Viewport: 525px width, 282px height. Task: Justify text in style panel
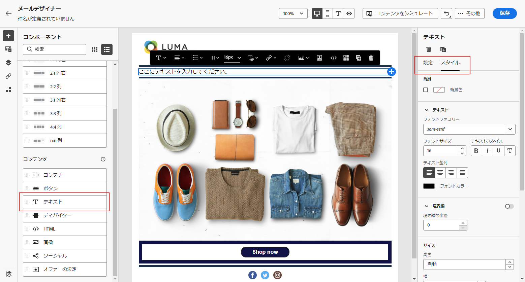462,173
